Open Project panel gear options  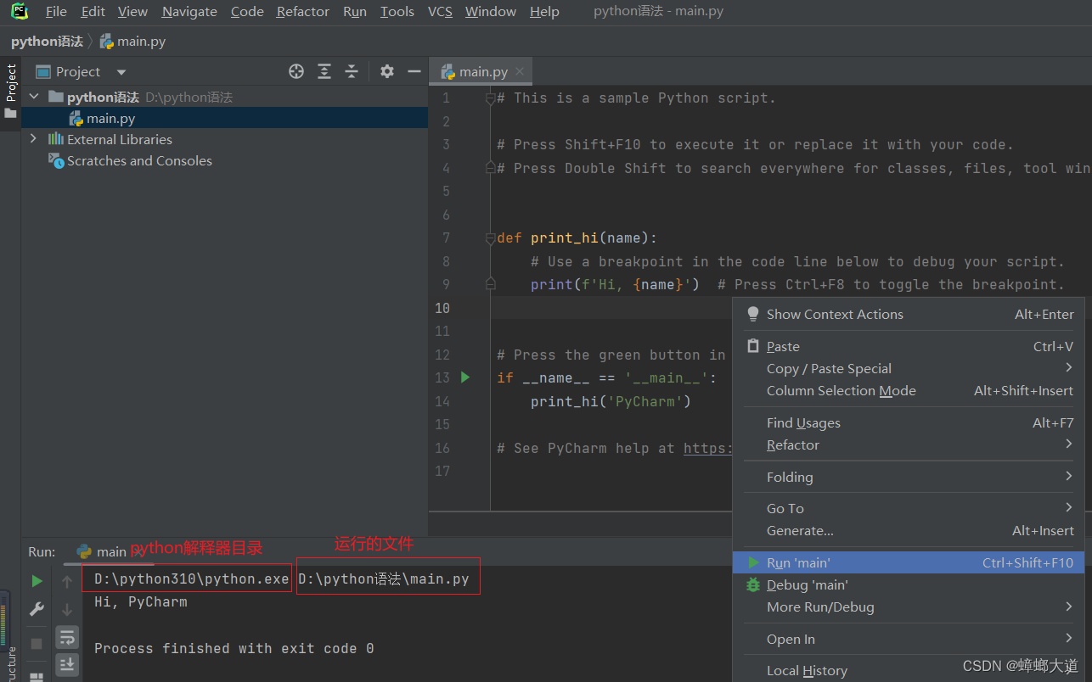click(x=387, y=71)
